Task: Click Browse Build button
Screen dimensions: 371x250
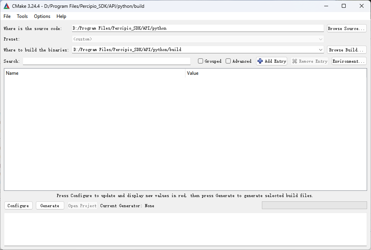Action: tap(346, 50)
